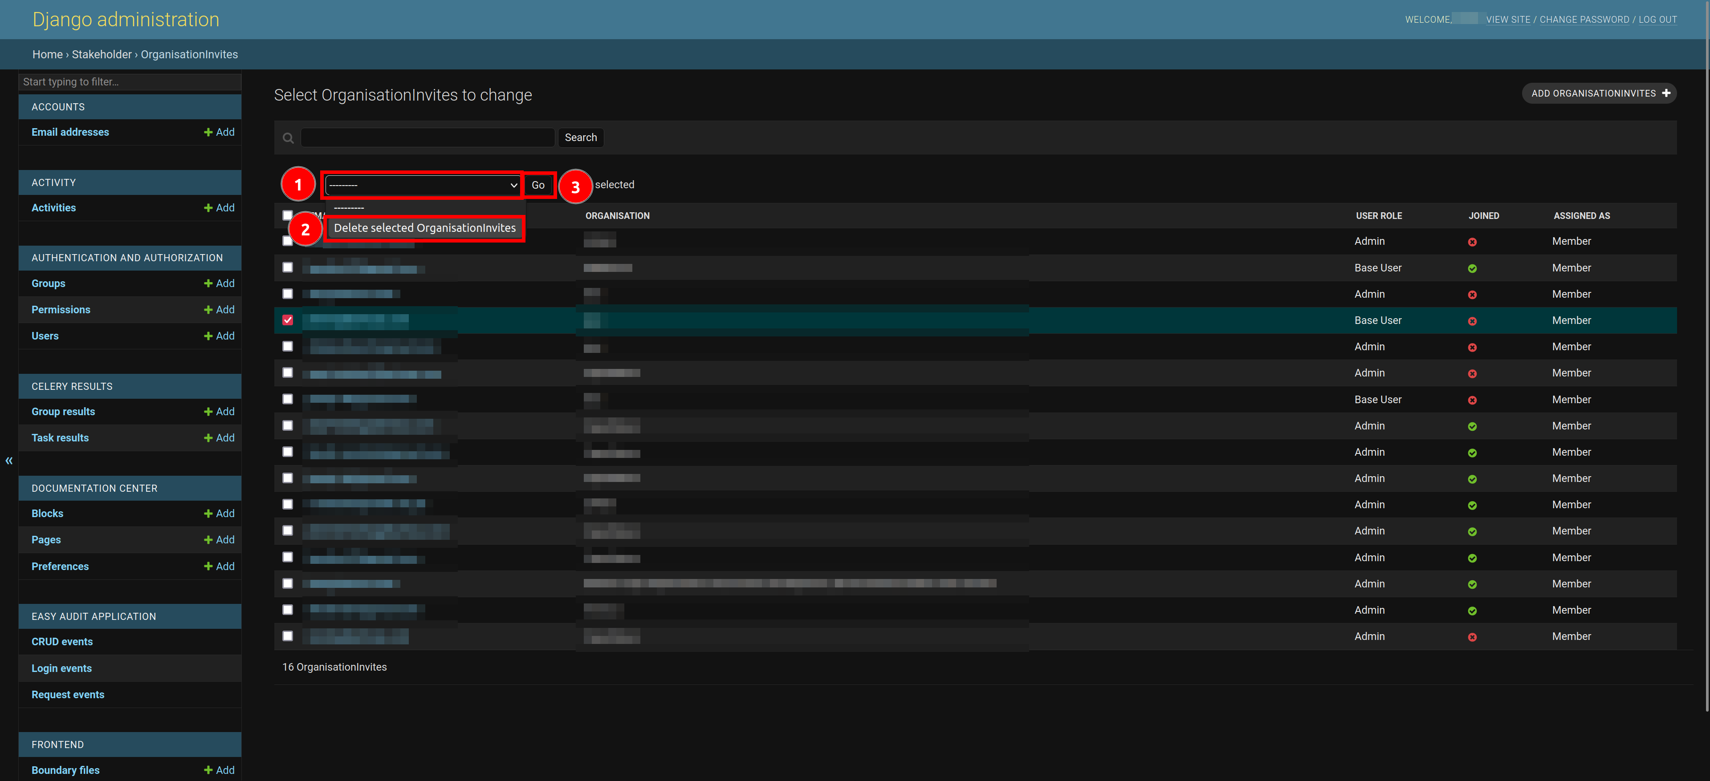The height and width of the screenshot is (781, 1710).
Task: Click the magnifier search icon
Action: pos(288,138)
